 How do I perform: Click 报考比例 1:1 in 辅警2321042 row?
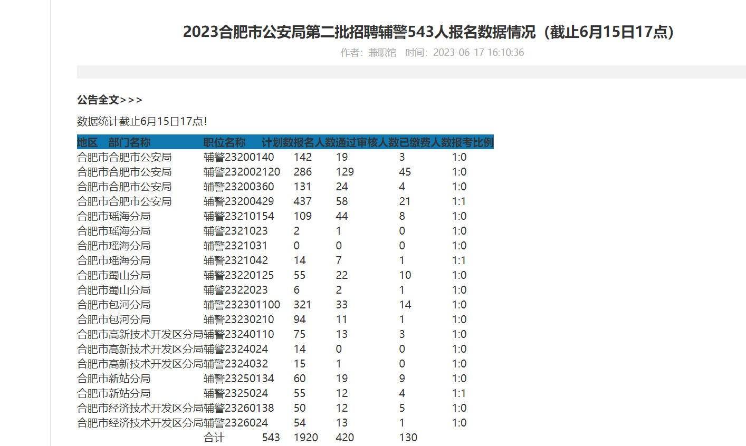459,260
